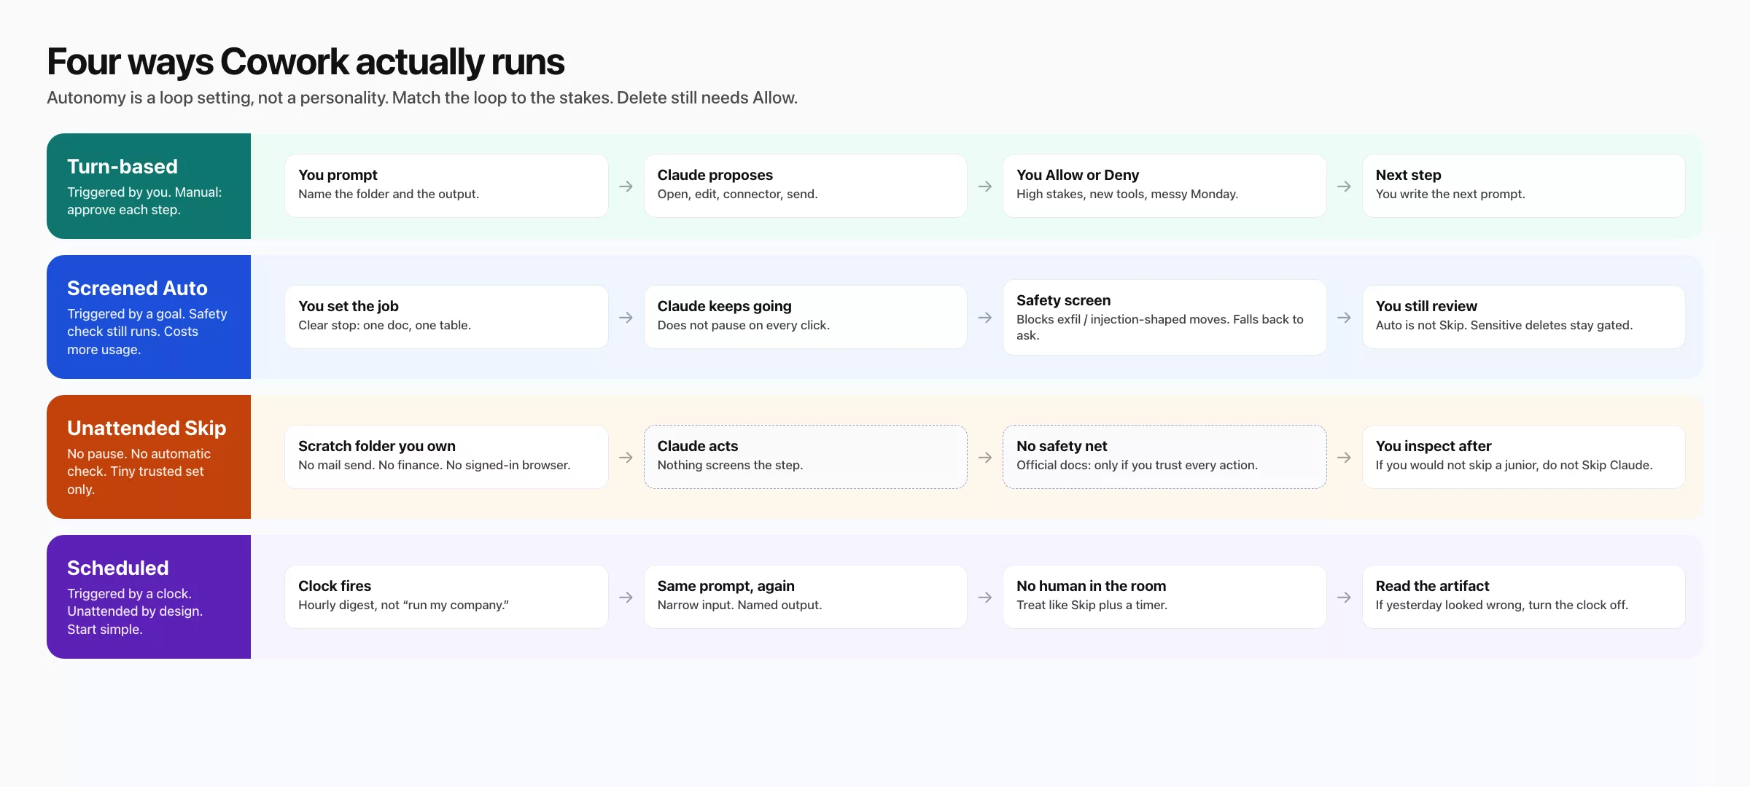Click the 'Scratch folder you own' card
Image resolution: width=1750 pixels, height=787 pixels.
point(446,457)
